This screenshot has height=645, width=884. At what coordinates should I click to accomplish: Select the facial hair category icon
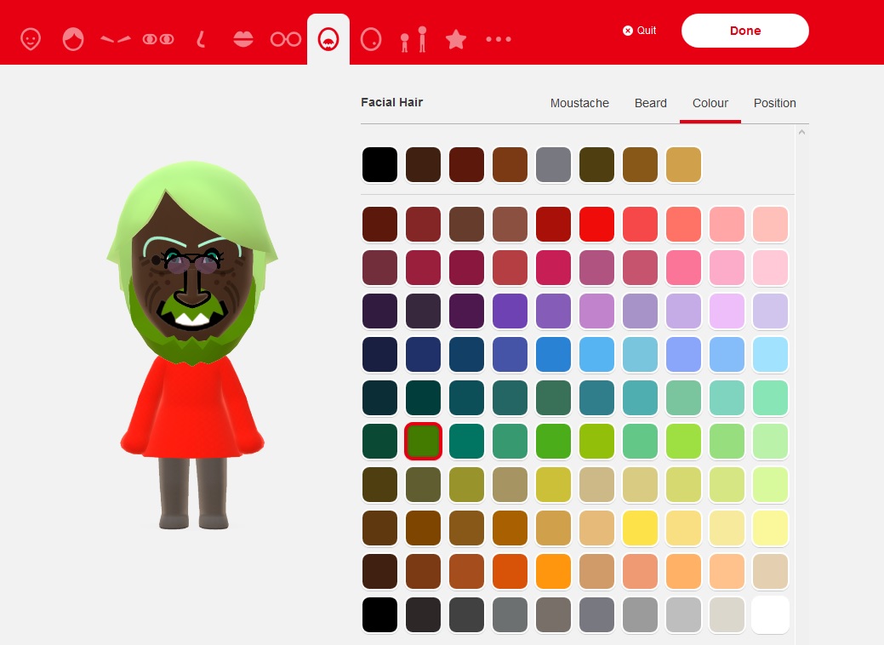click(328, 39)
